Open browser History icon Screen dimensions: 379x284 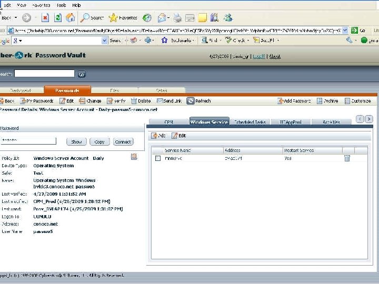click(x=147, y=18)
